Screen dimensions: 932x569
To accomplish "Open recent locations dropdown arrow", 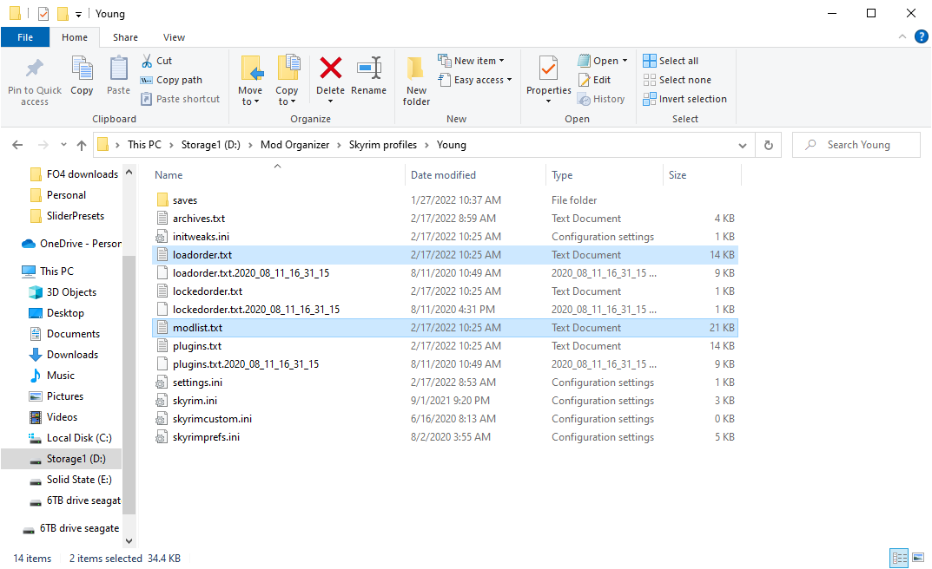I will pos(63,145).
